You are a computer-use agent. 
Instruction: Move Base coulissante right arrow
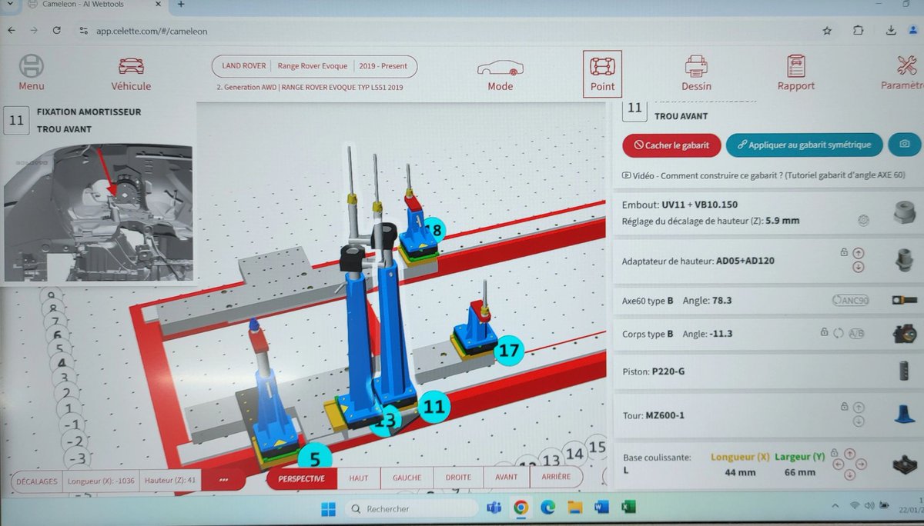point(861,464)
